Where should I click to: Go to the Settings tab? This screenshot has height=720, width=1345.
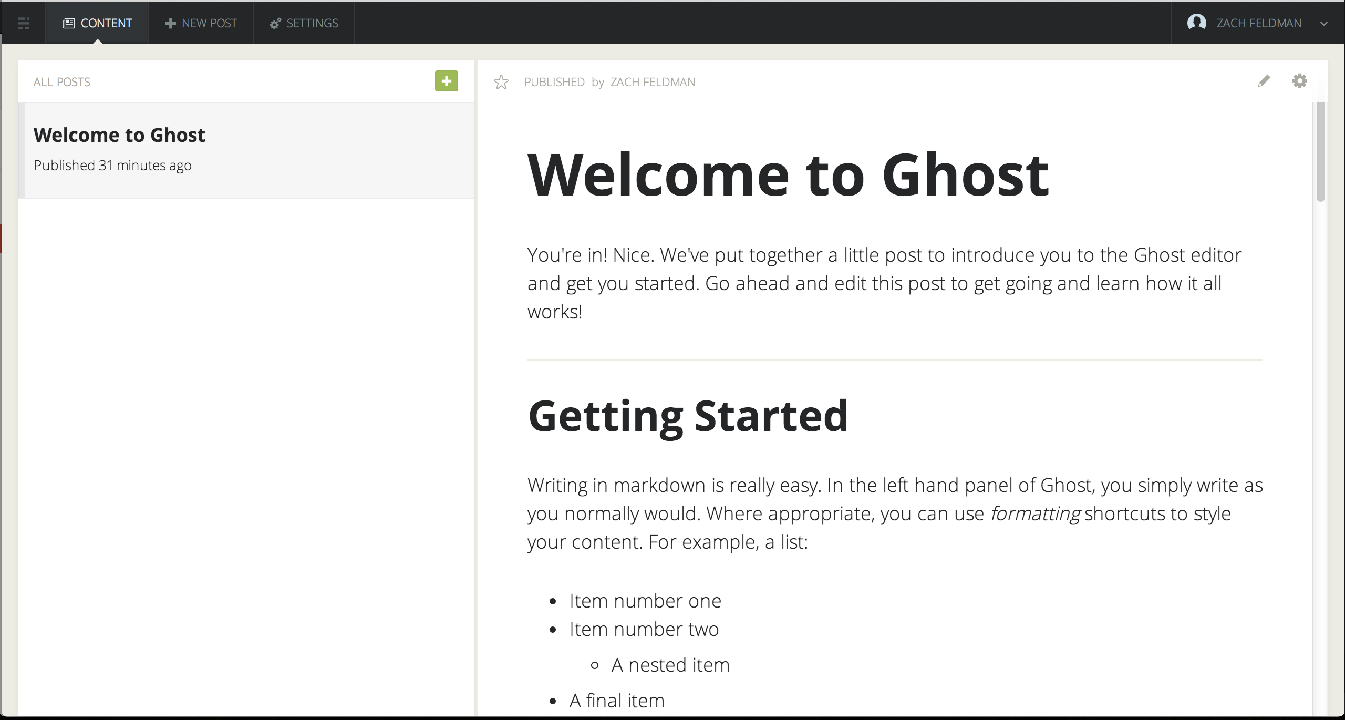tap(304, 23)
